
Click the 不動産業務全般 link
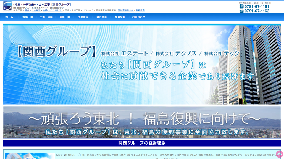coord(126,11)
